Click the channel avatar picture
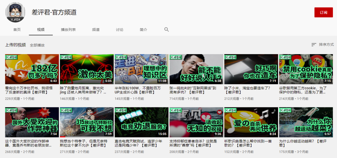Image resolution: width=337 pixels, height=158 pixels. click(15, 12)
